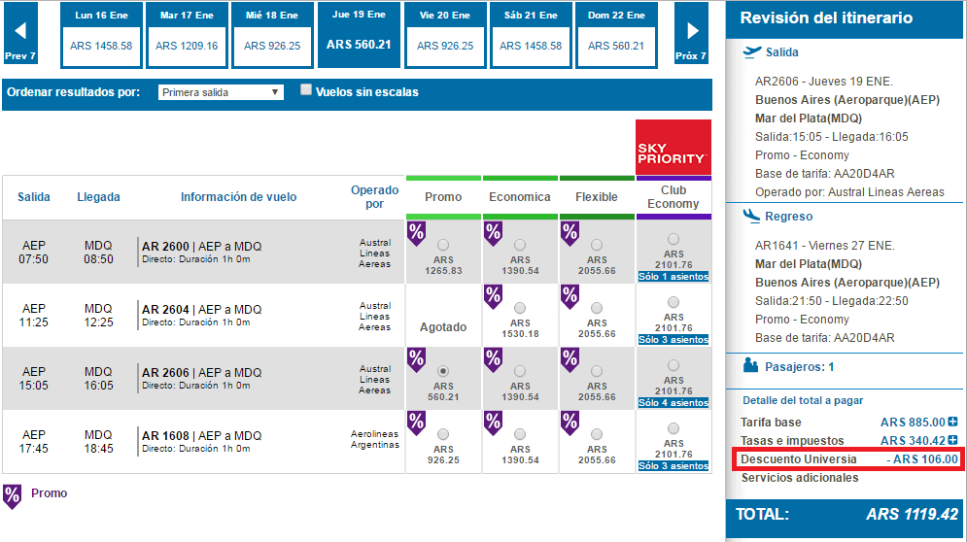The height and width of the screenshot is (542, 967).
Task: Choose Jue 19 Ene date tab
Action: click(x=359, y=35)
